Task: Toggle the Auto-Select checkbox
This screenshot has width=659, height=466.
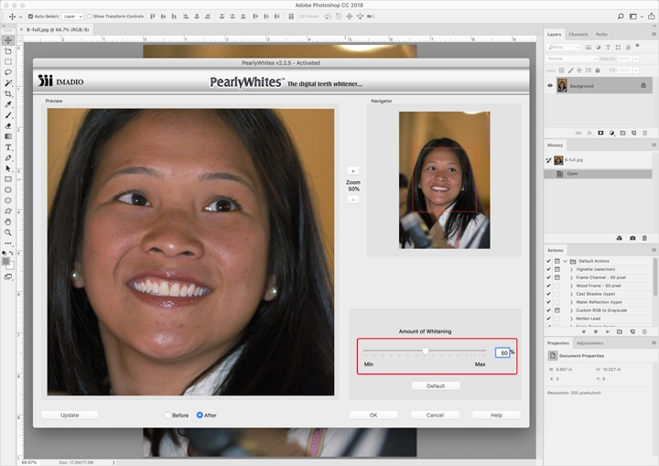Action: (x=30, y=16)
